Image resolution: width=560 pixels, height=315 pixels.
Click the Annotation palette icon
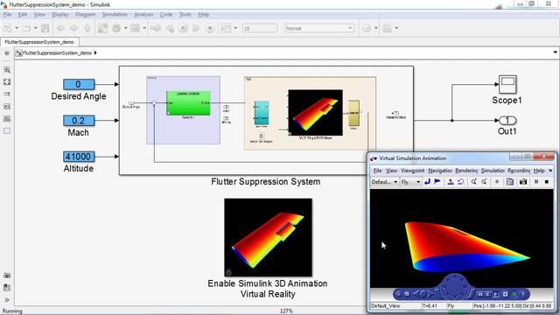click(7, 107)
